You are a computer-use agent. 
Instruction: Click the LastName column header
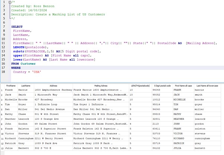click(26, 85)
